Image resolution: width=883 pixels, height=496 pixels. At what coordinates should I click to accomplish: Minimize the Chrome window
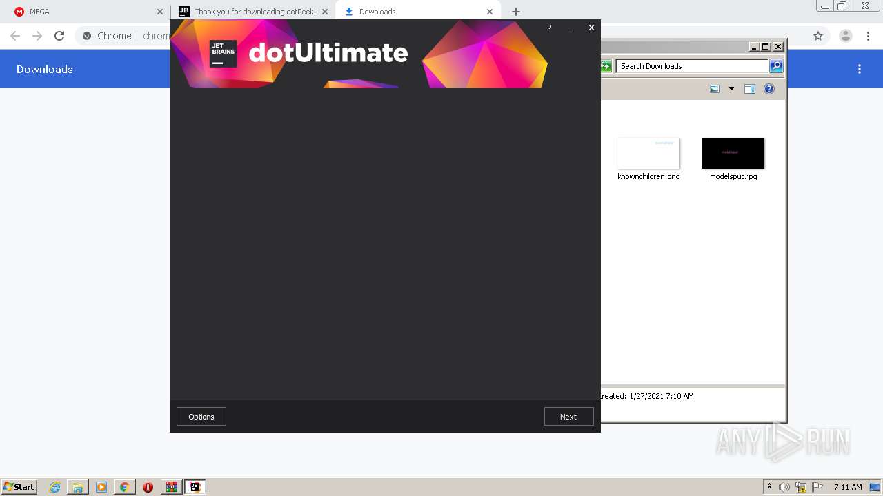(824, 6)
